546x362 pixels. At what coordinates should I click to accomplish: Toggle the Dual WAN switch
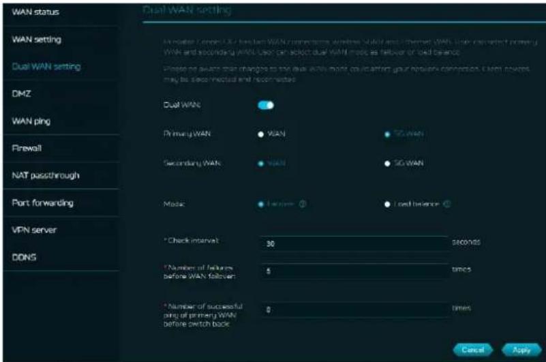click(266, 105)
